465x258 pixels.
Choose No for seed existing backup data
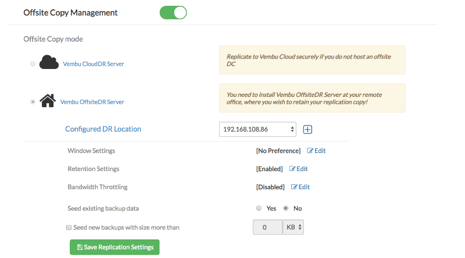[285, 208]
